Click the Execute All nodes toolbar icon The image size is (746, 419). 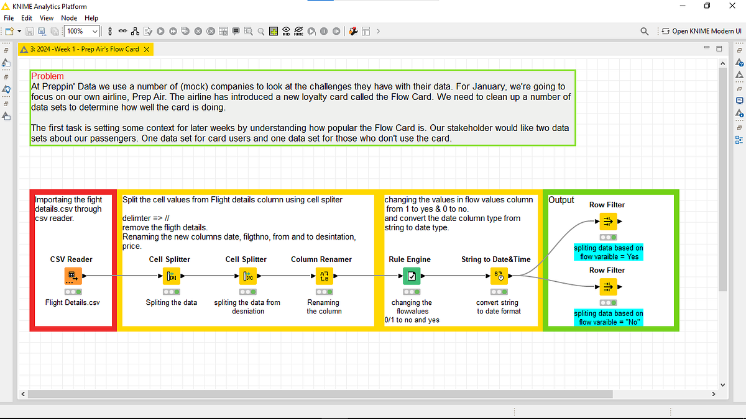point(173,31)
